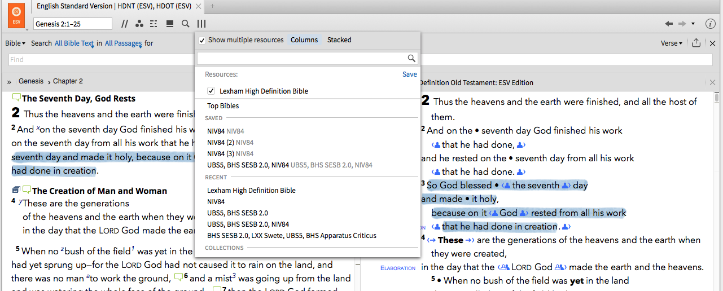The height and width of the screenshot is (291, 723).
Task: Uncheck Show multiple resources checkbox
Action: coord(202,40)
